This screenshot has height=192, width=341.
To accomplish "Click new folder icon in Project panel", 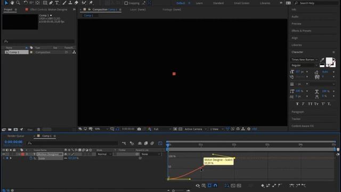I will coord(10,130).
